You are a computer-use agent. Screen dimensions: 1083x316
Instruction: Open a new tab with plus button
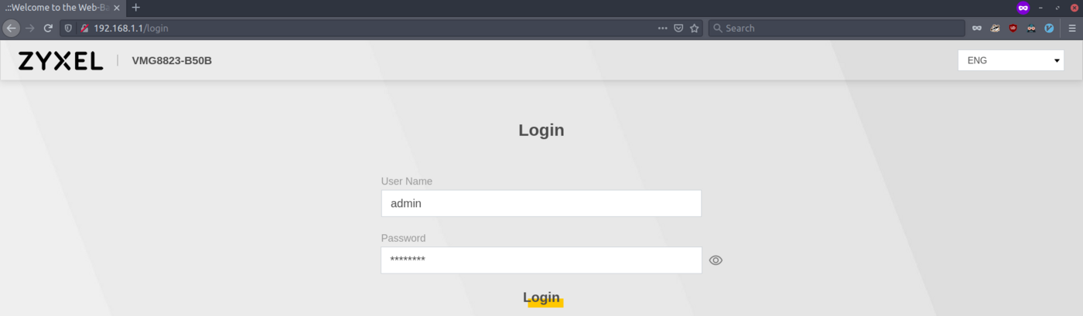pos(136,8)
